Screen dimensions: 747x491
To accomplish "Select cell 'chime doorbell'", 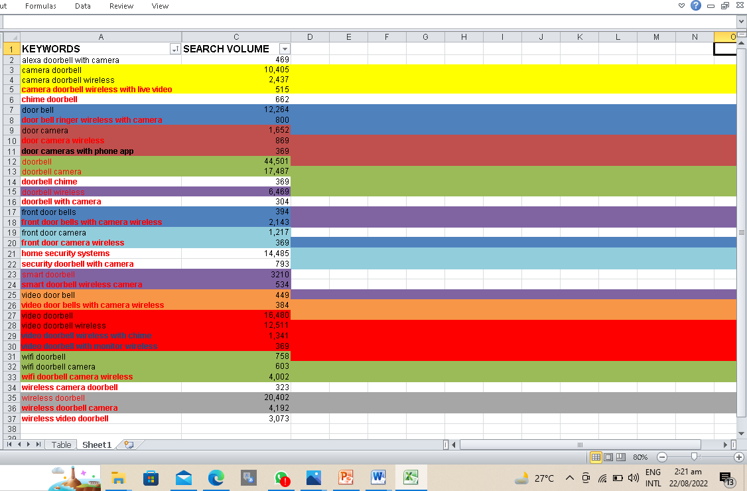I will pyautogui.click(x=101, y=99).
